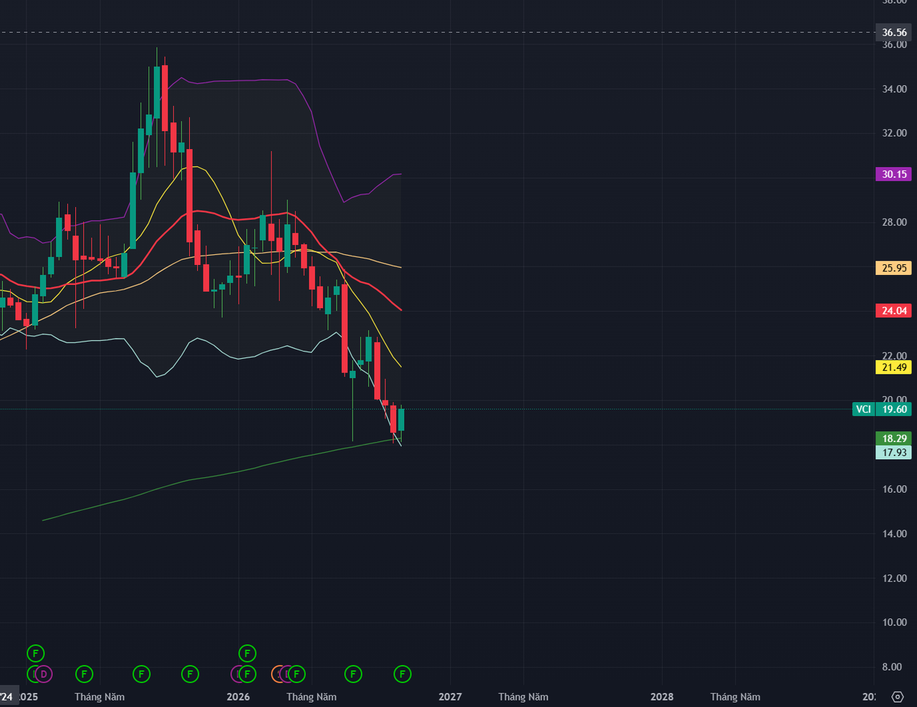
Task: Click second-to-last F earnings marker
Action: (x=353, y=674)
